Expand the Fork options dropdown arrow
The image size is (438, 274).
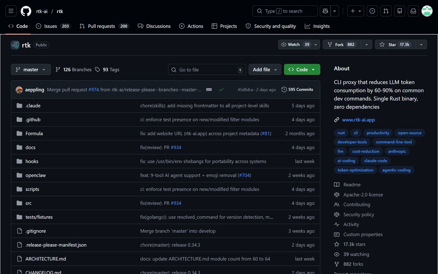tap(367, 45)
